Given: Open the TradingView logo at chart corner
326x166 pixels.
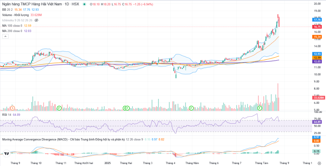Looking at the screenshot, I should tap(7, 154).
